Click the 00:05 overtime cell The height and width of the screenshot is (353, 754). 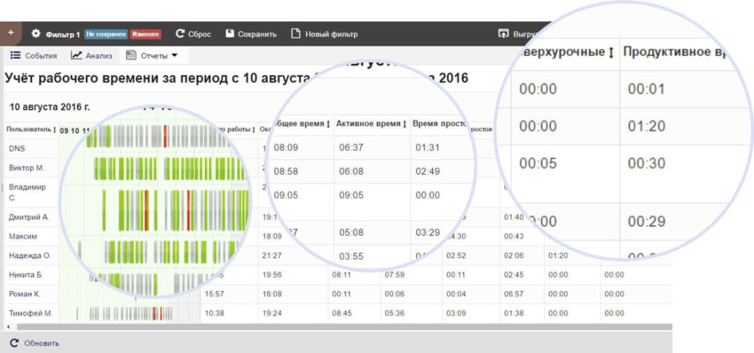click(x=538, y=164)
